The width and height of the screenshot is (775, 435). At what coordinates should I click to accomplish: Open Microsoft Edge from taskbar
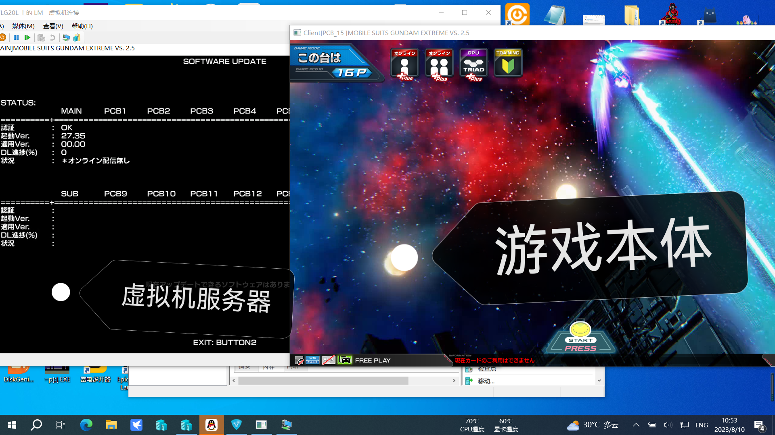pos(86,425)
